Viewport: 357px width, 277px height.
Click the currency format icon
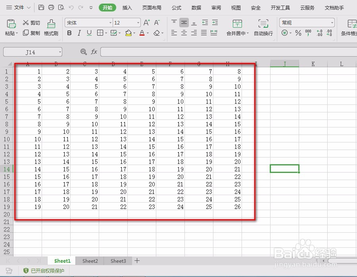click(x=284, y=33)
